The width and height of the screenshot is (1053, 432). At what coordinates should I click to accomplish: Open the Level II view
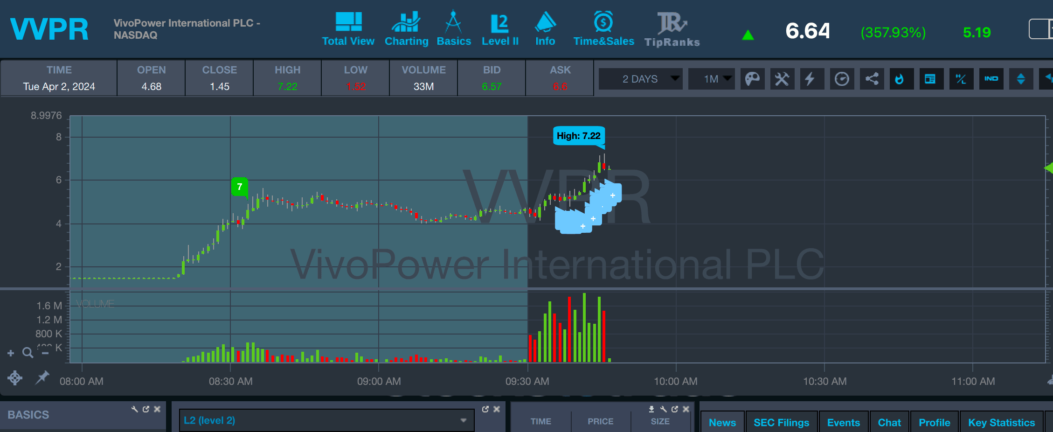point(500,29)
